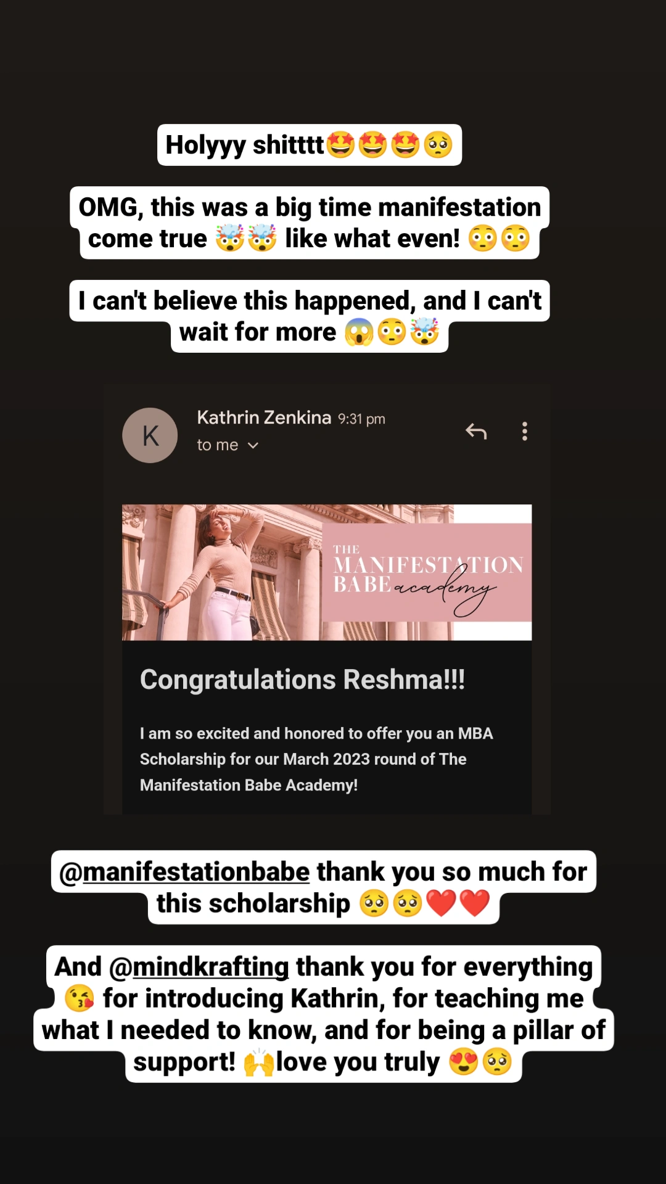Select the "Congratulations Reshma!!!" heading
The image size is (666, 1184).
(x=302, y=680)
